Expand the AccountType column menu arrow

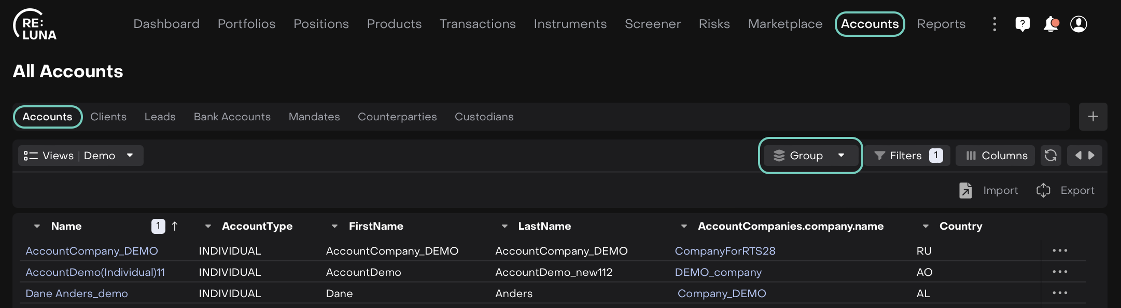(208, 226)
